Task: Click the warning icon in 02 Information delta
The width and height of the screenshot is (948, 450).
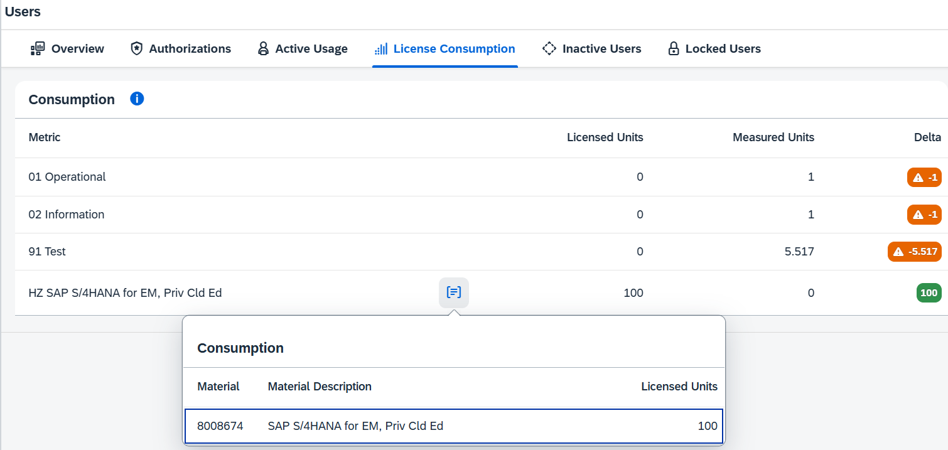Action: [x=918, y=215]
